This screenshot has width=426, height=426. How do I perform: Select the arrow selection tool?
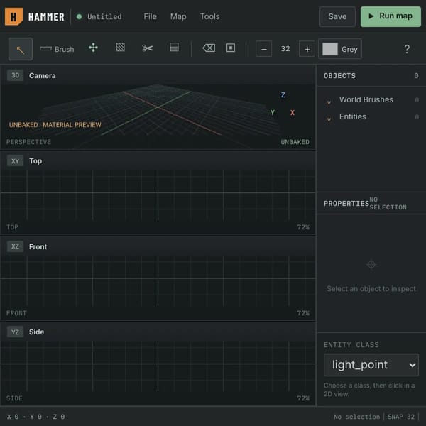(21, 49)
